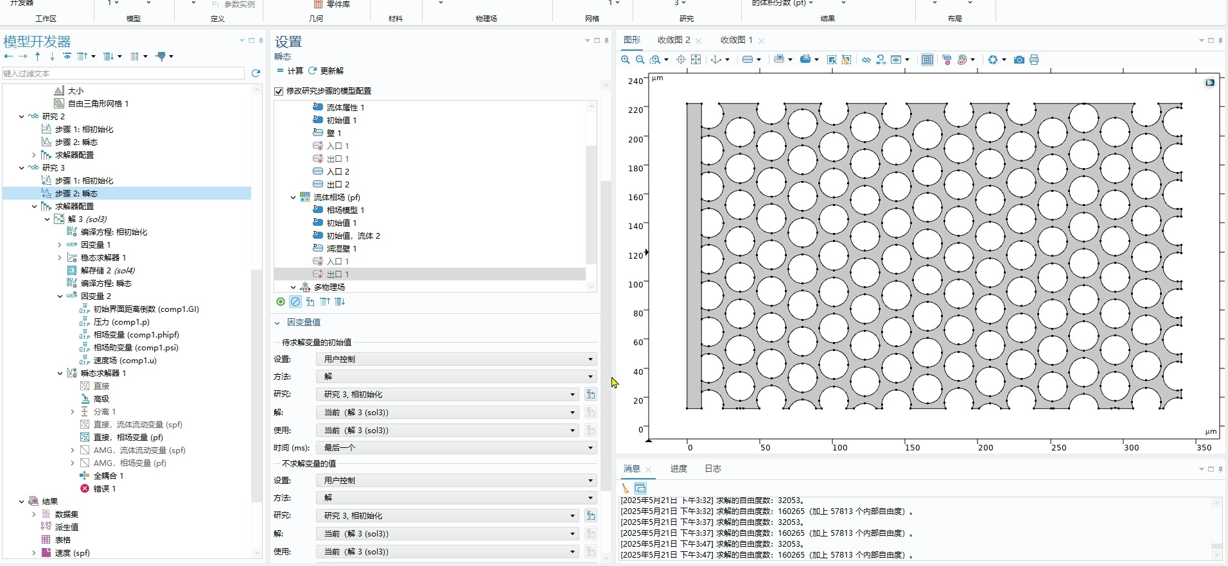Image resolution: width=1228 pixels, height=566 pixels.
Task: Click the disable (slashed circle) icon under physics tree
Action: (295, 302)
